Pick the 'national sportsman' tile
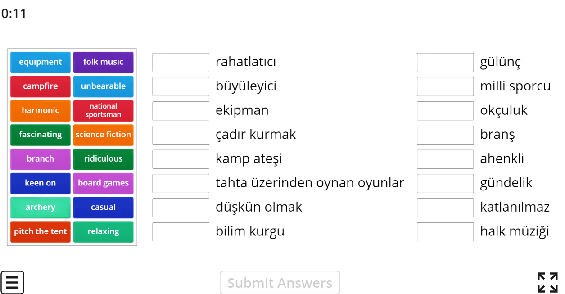This screenshot has height=294, width=565. [x=103, y=110]
